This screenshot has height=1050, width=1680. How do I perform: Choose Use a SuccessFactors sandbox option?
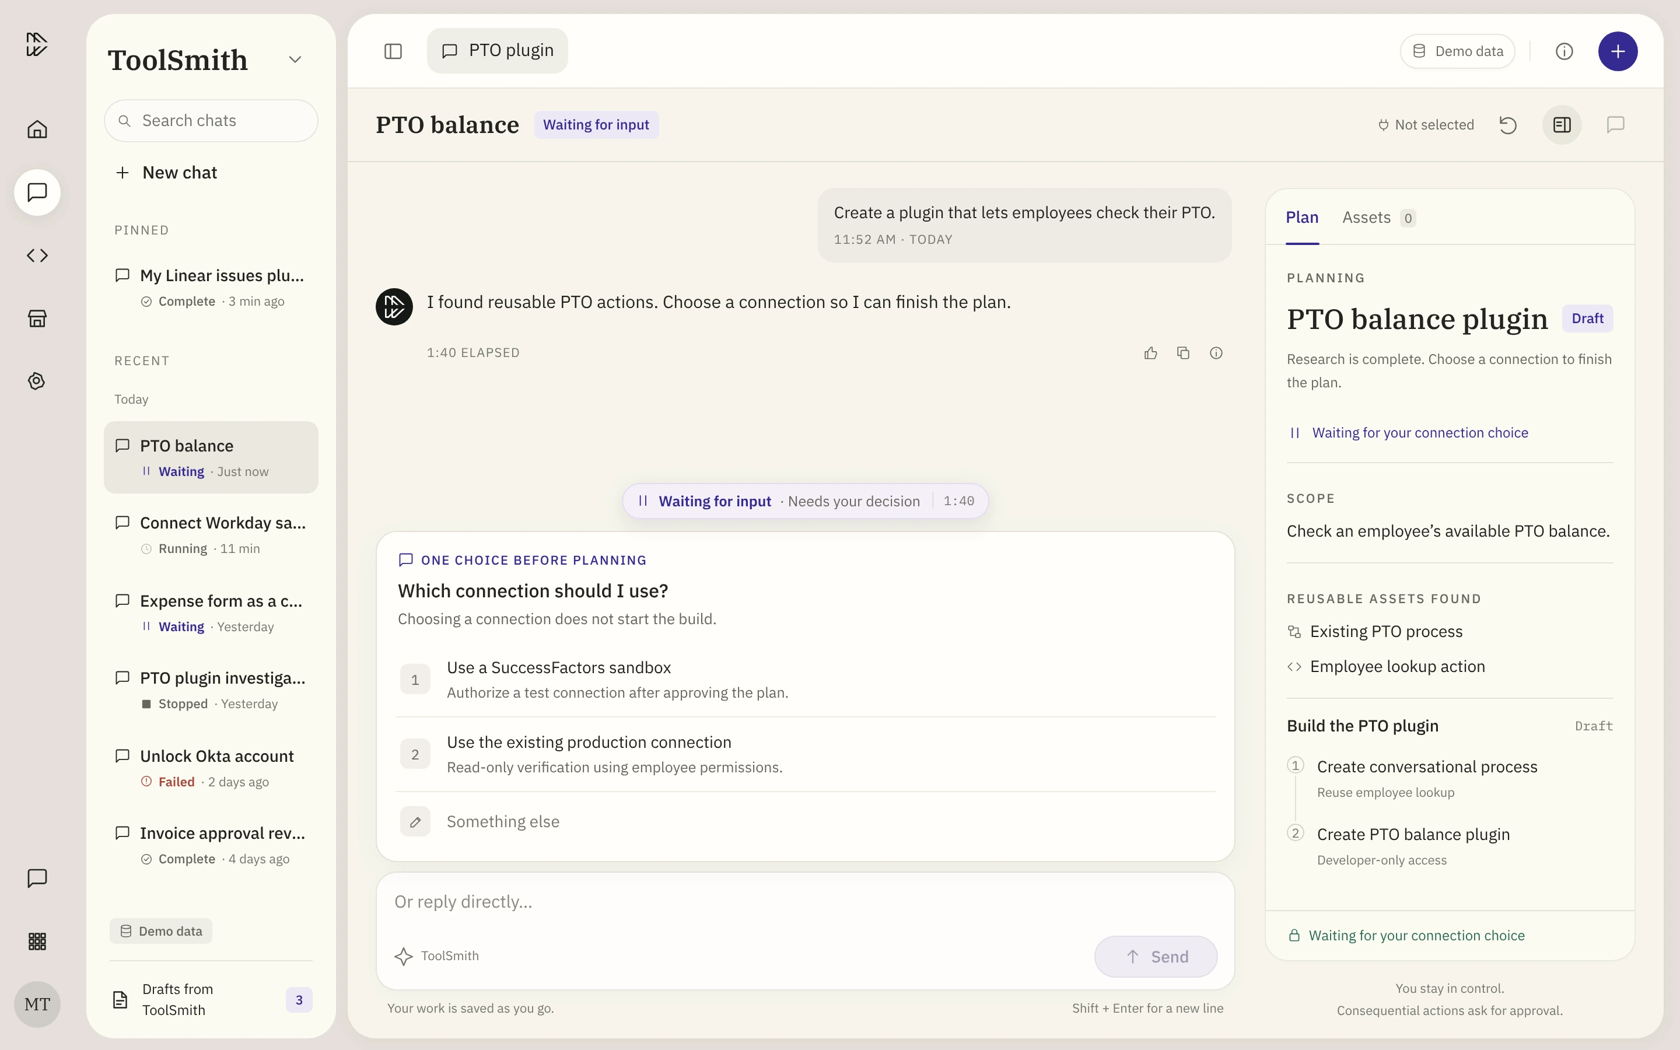pos(805,679)
